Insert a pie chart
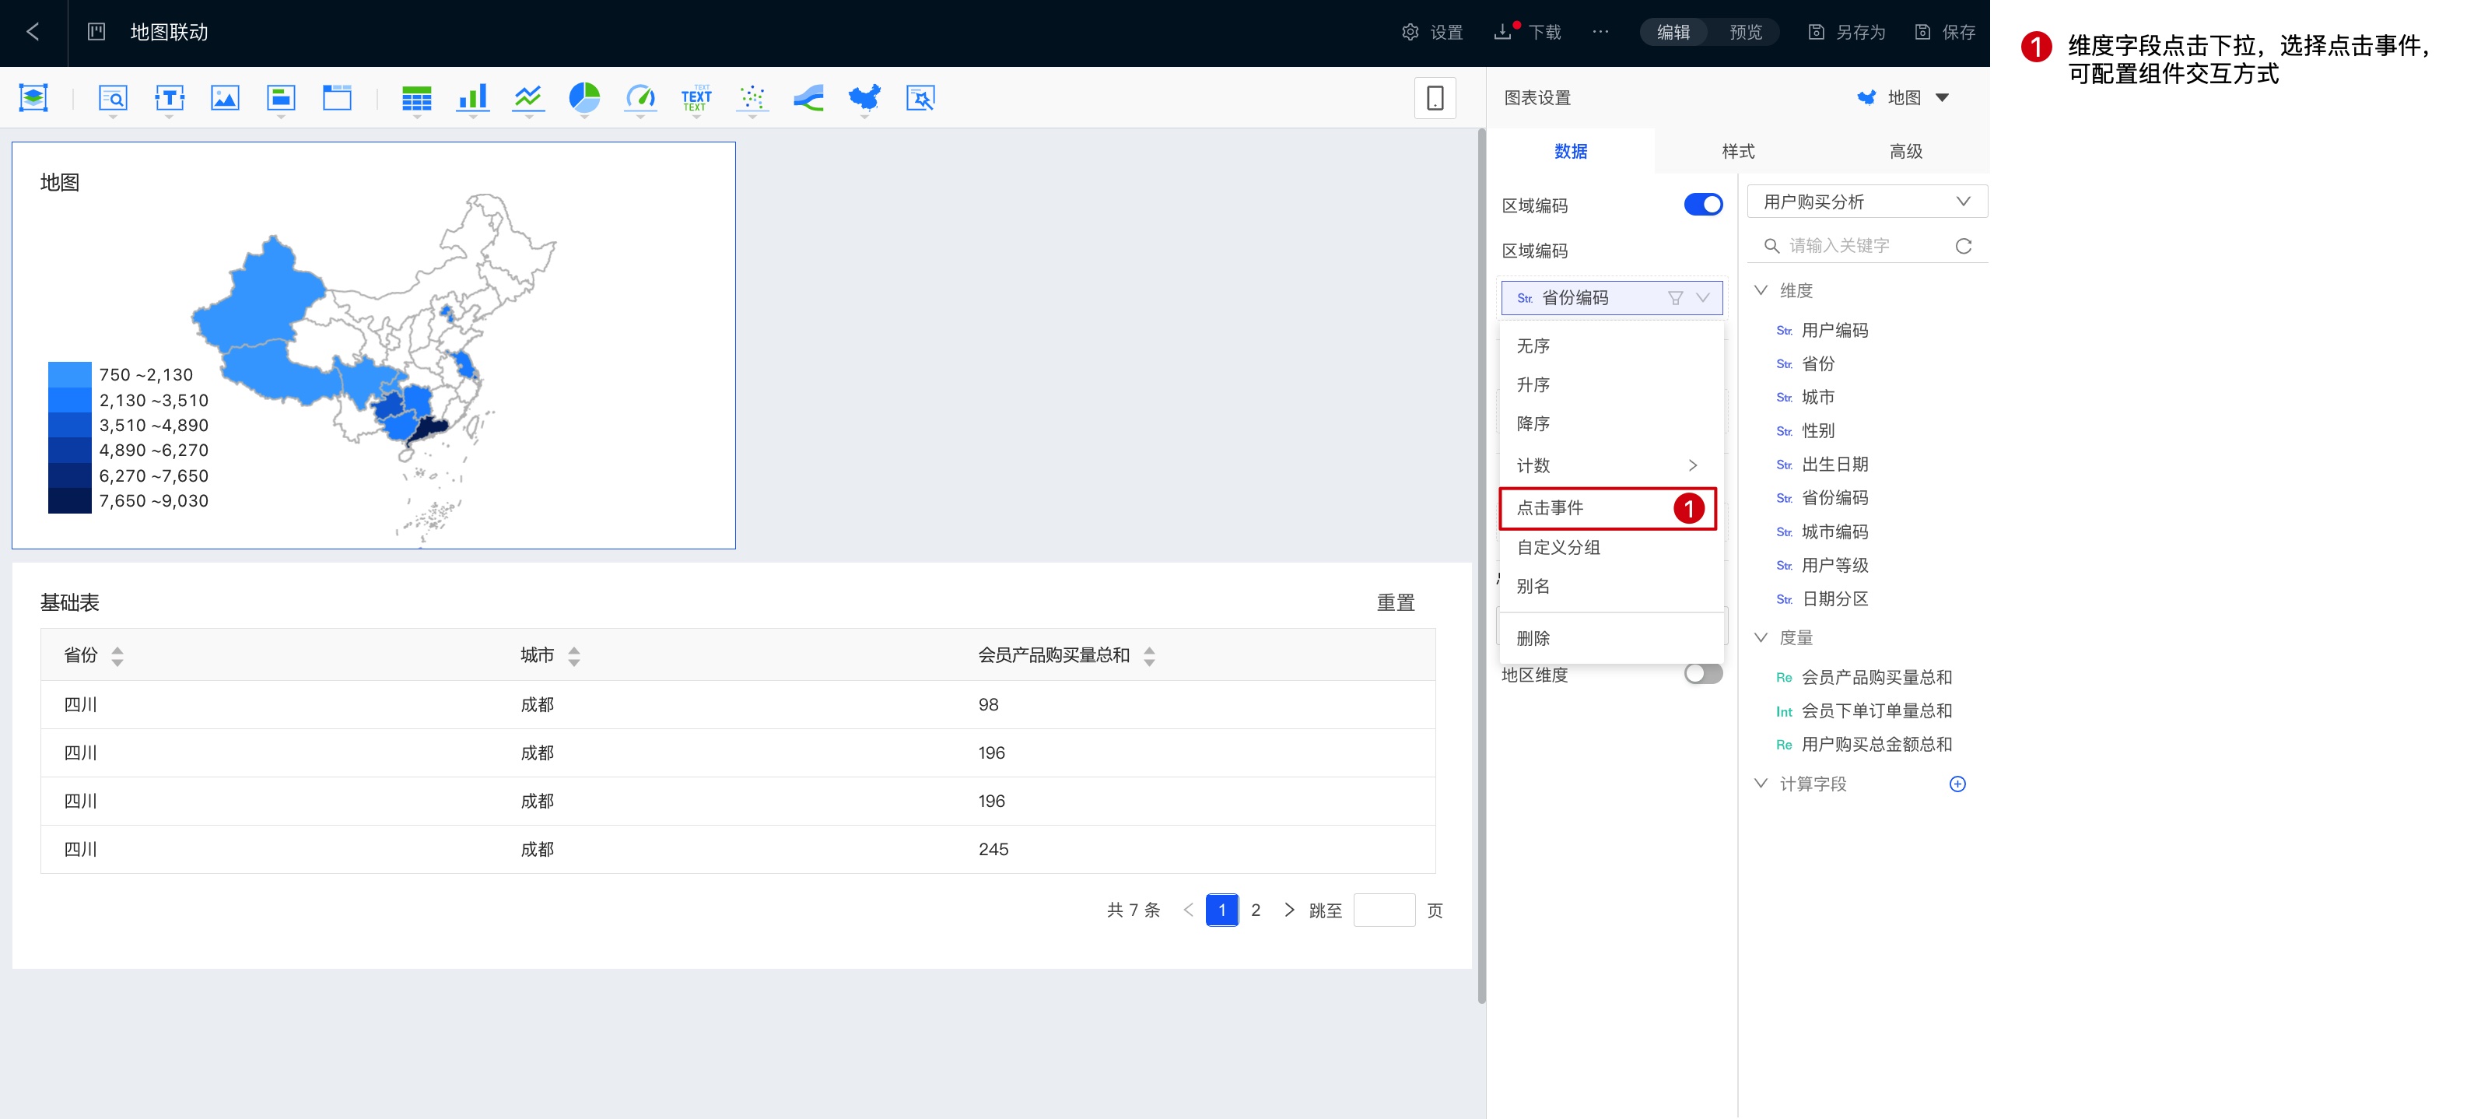2488x1119 pixels. pos(584,97)
